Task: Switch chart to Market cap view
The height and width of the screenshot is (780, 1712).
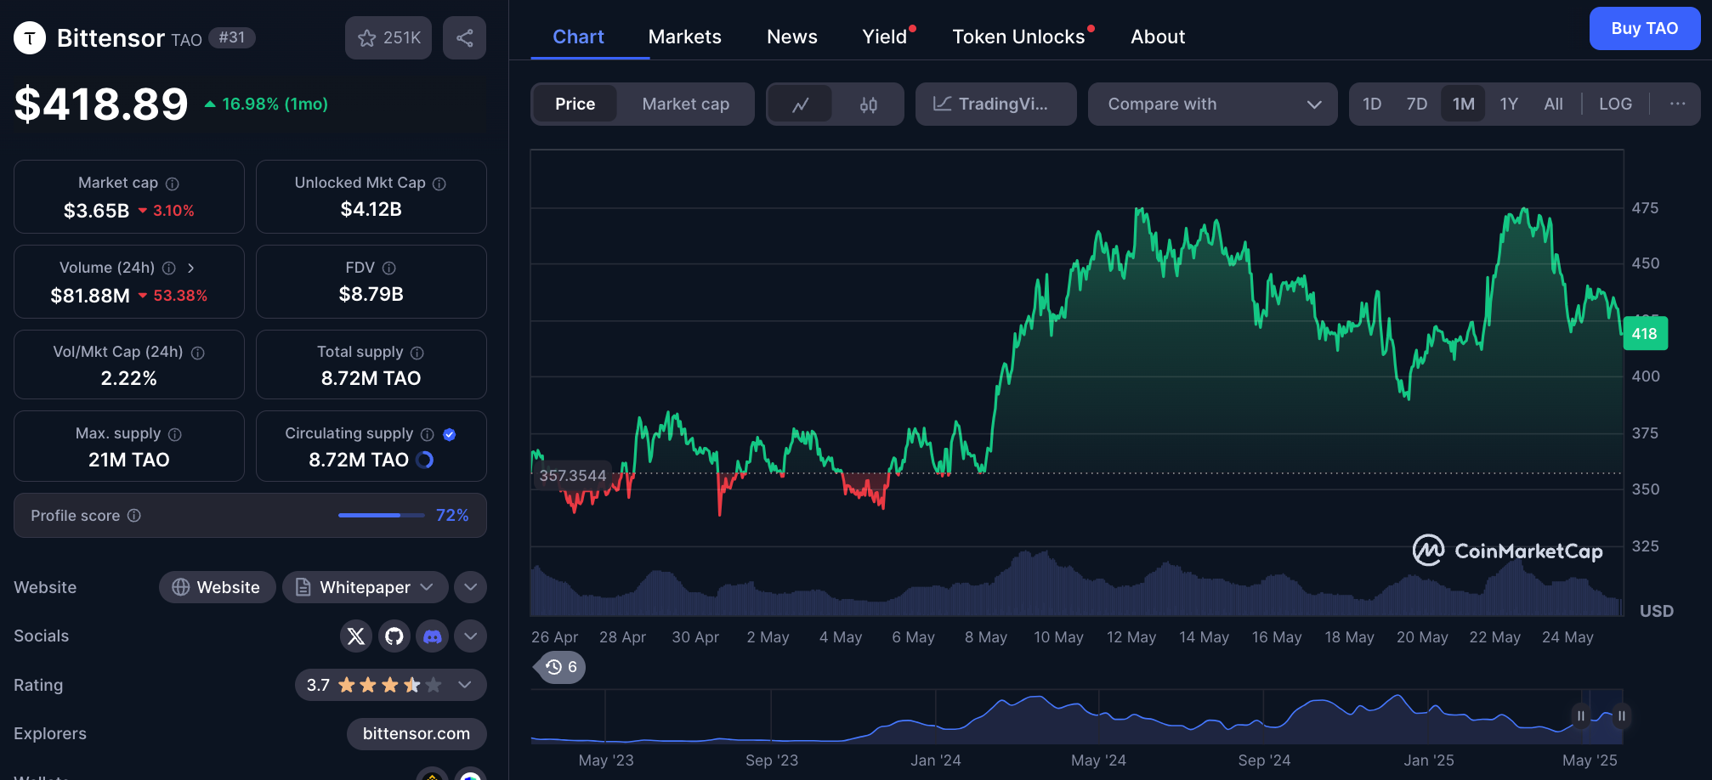Action: coord(686,104)
